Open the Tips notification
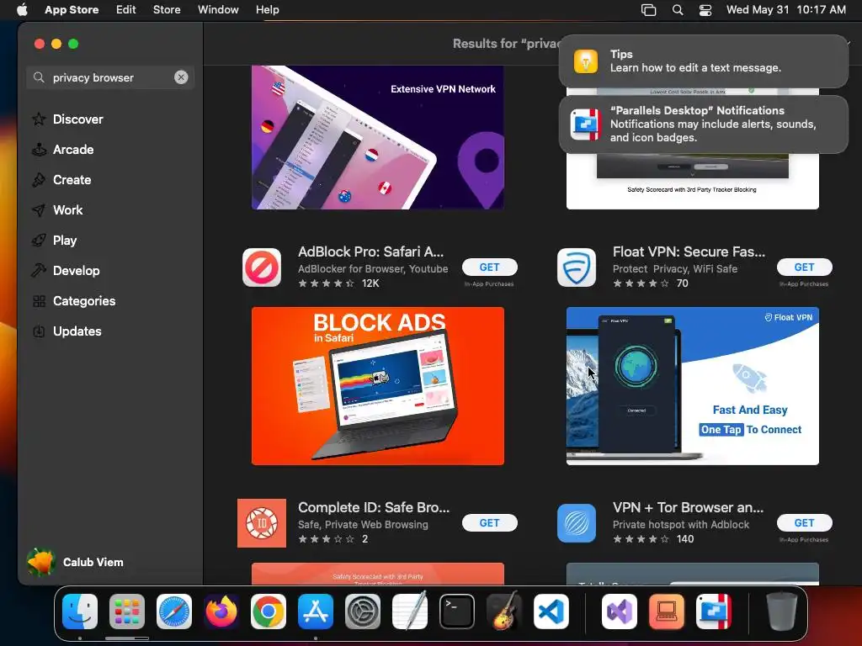 pos(704,61)
